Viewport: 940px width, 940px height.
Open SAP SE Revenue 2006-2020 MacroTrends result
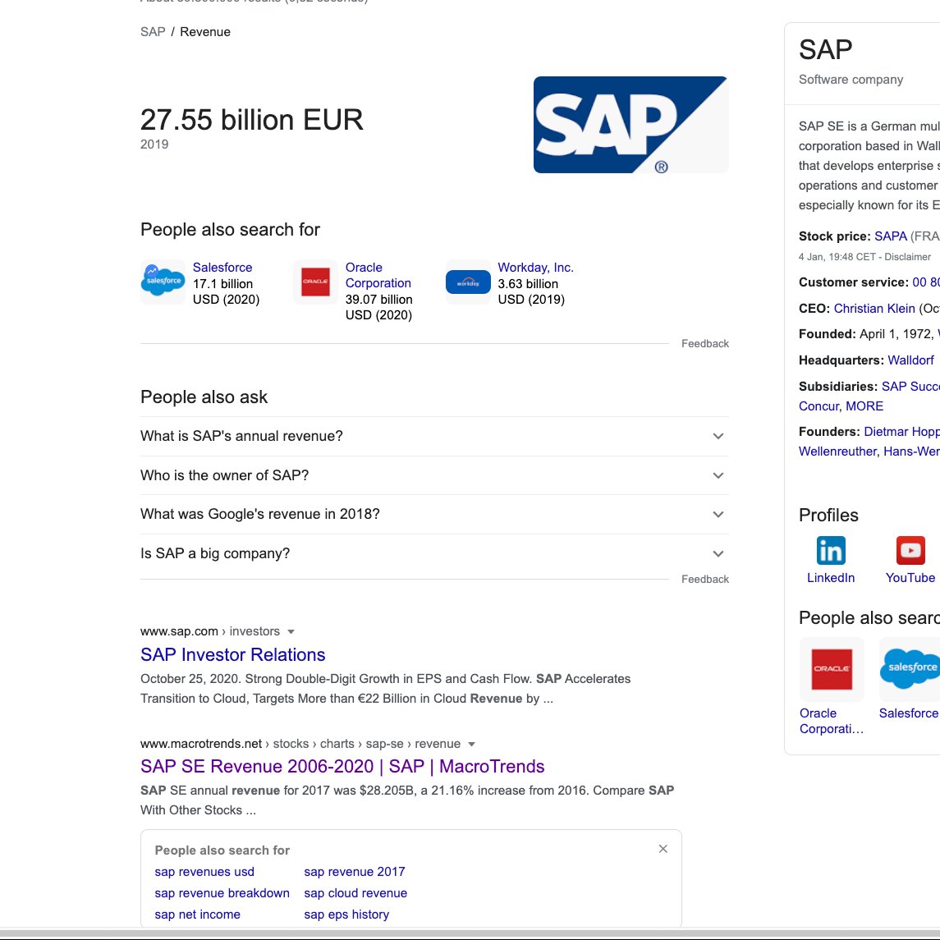click(342, 766)
